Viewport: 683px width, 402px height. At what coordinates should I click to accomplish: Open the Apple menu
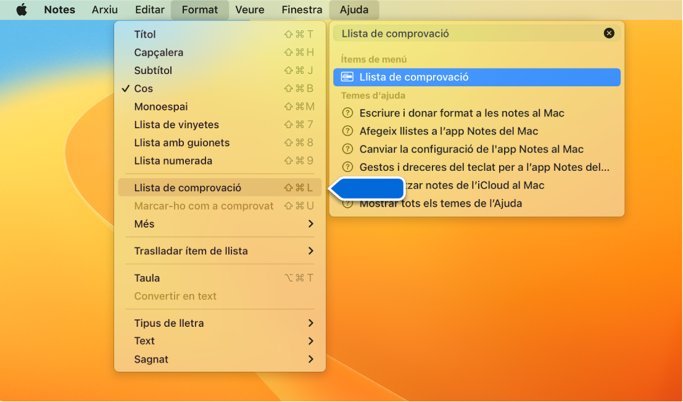pyautogui.click(x=22, y=10)
